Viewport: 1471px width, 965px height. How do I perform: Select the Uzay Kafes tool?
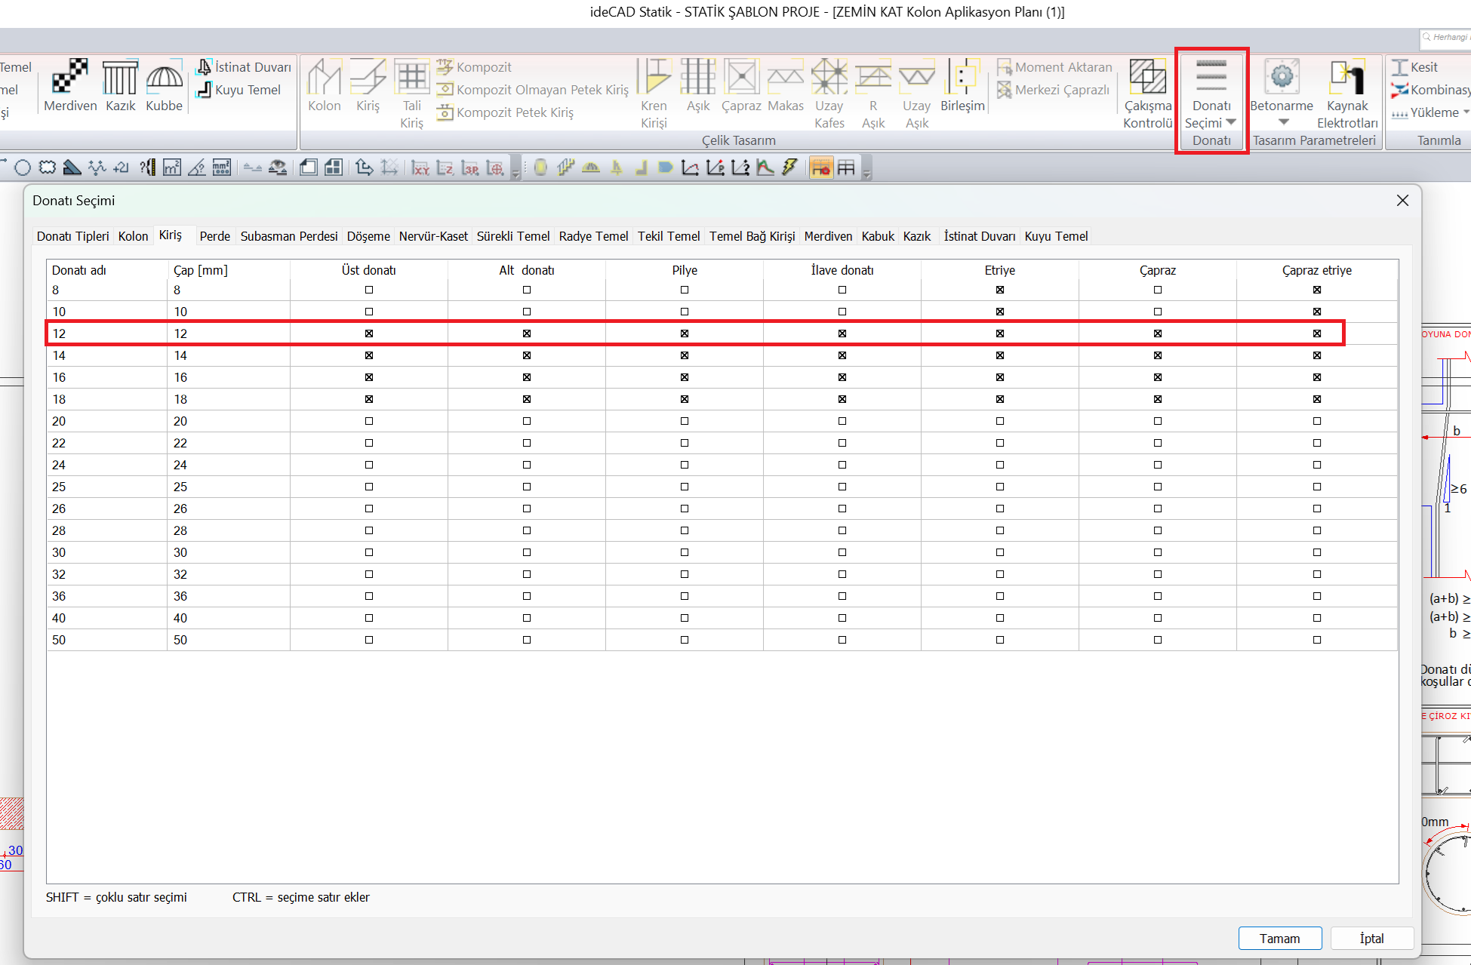coord(829,94)
